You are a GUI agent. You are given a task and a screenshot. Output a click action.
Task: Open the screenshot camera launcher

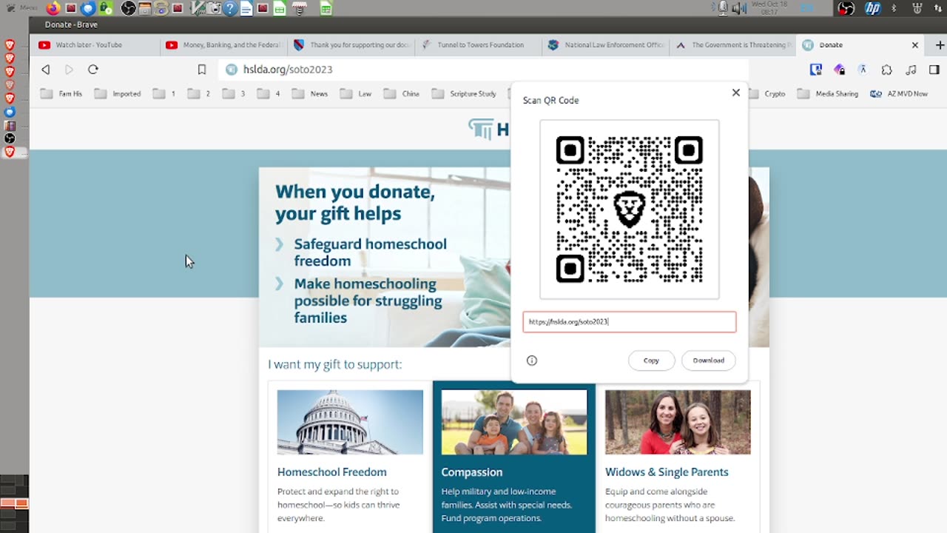coord(214,9)
